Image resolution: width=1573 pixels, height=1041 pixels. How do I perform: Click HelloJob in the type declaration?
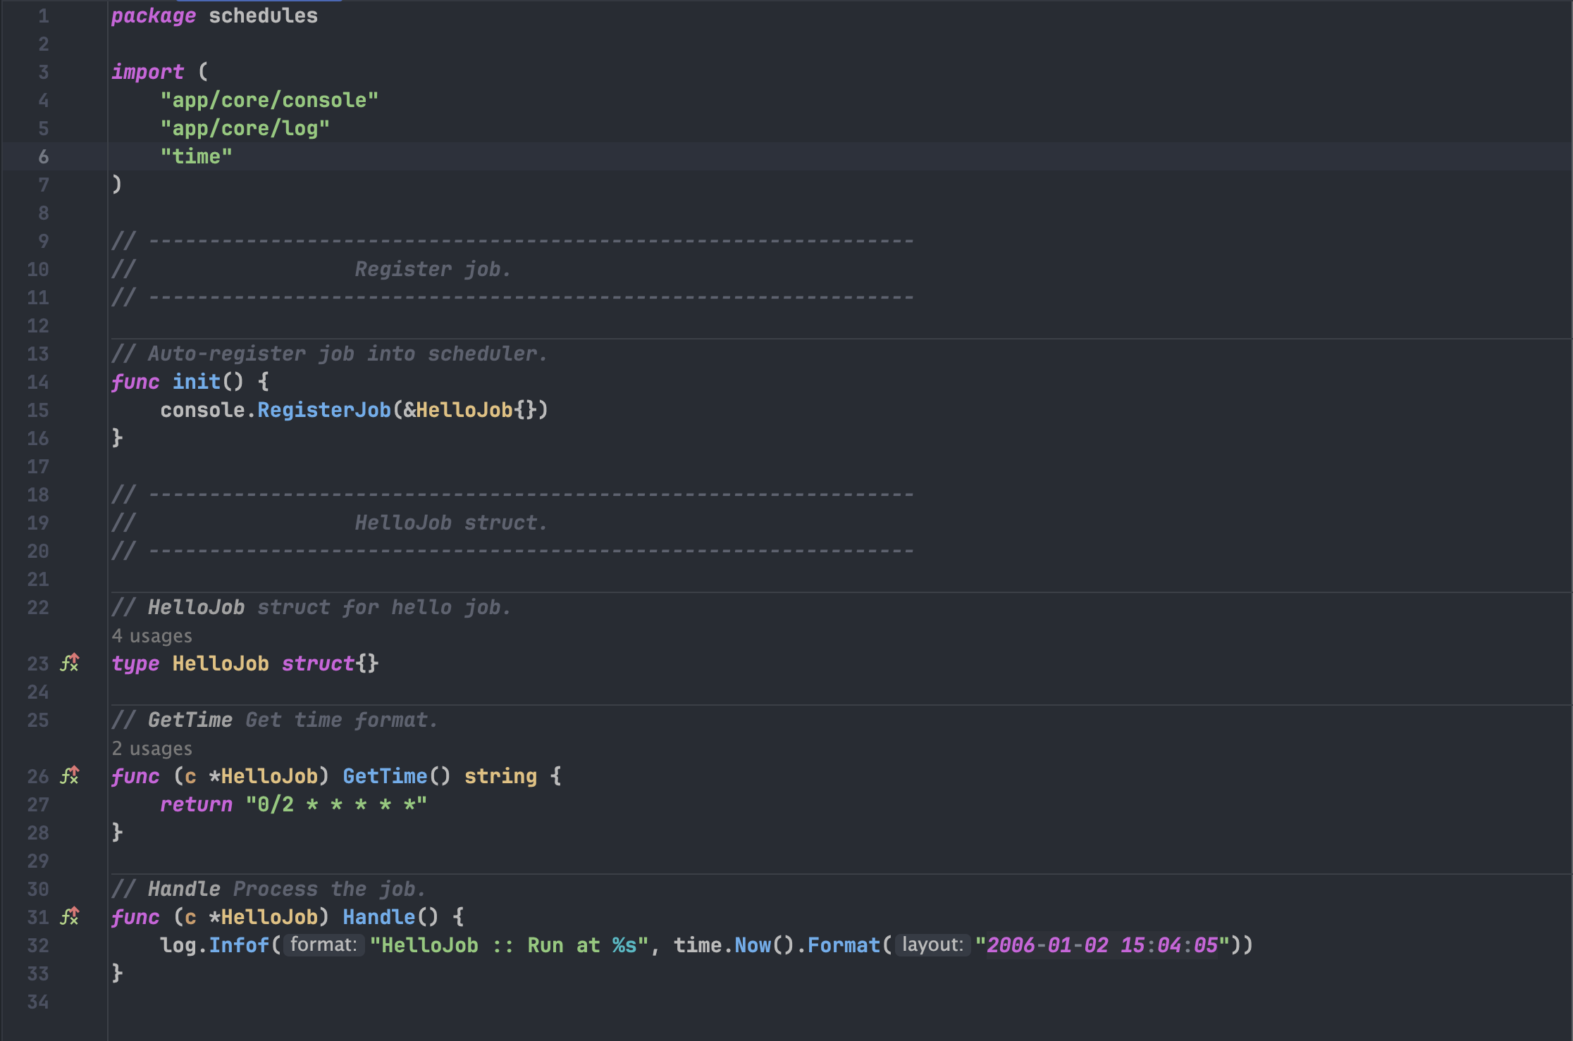(221, 663)
